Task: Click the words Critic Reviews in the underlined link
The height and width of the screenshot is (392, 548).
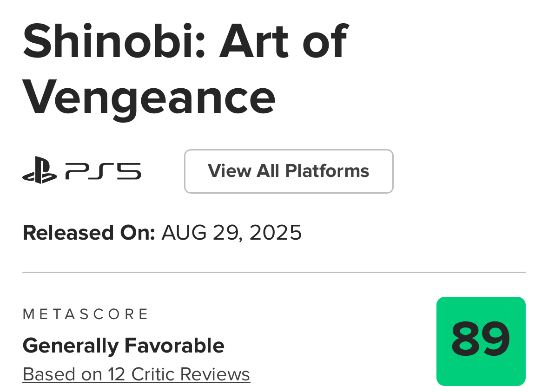Action: tap(191, 374)
